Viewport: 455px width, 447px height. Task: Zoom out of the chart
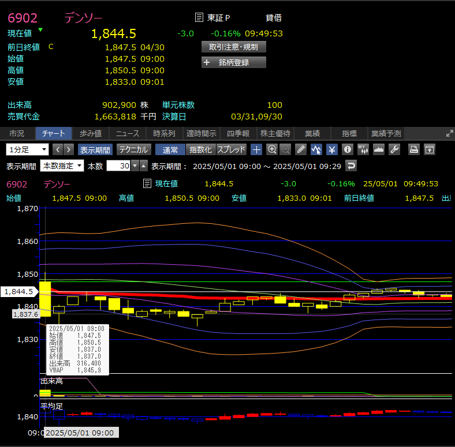pos(285,149)
